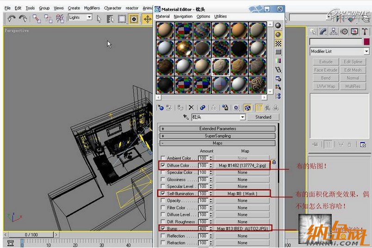
Task: Select the Move transform tool
Action: point(147,19)
